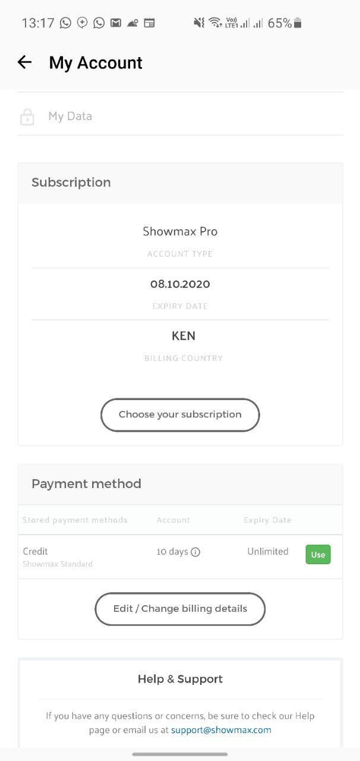Open info icon beside 10 days
The image size is (360, 761).
(195, 552)
